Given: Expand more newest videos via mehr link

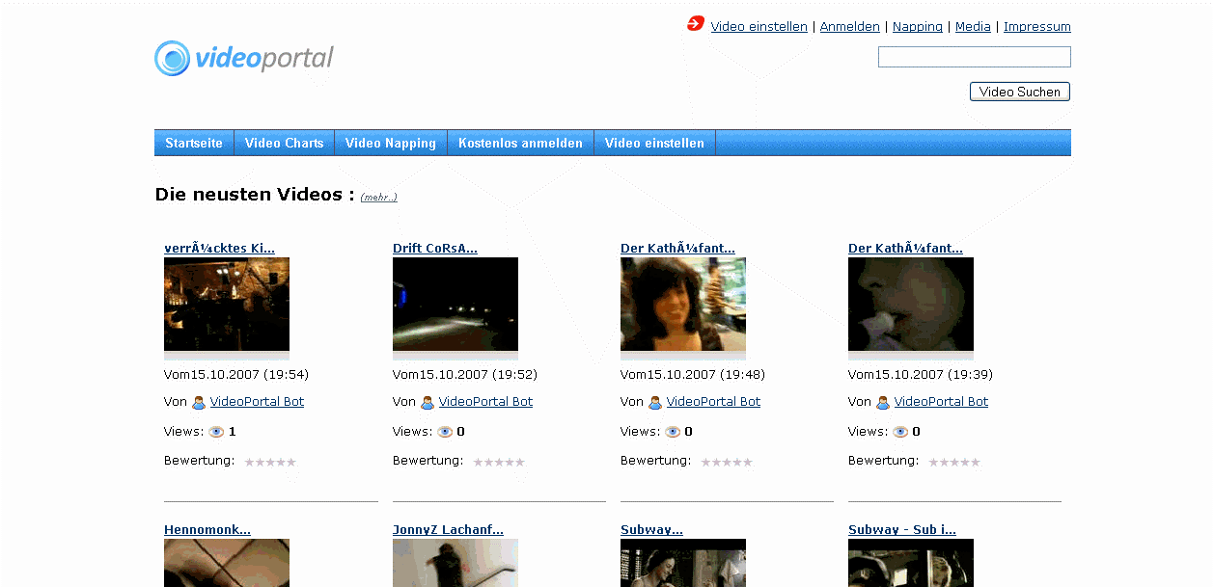Looking at the screenshot, I should click(378, 198).
